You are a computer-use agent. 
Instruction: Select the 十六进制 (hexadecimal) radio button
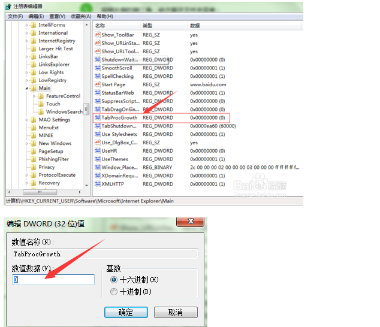(114, 280)
